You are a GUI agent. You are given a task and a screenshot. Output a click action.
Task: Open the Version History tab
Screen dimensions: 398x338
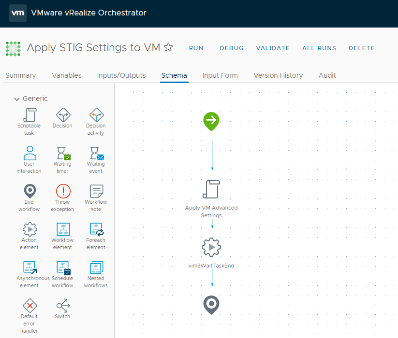click(x=278, y=75)
